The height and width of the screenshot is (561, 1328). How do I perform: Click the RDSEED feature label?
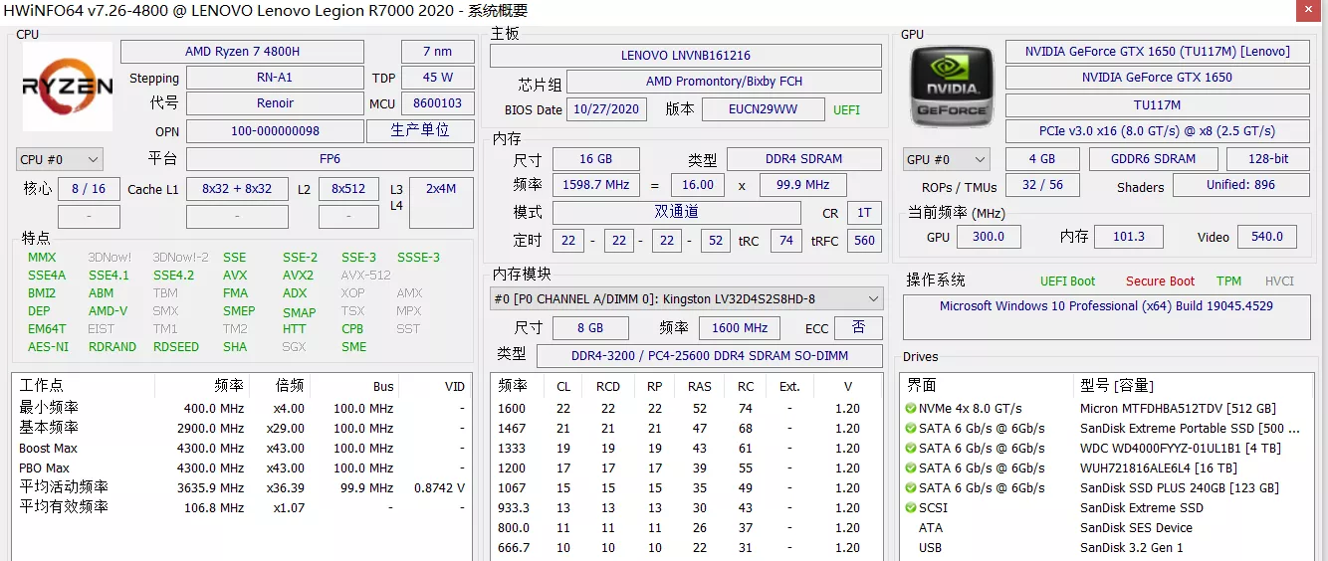(176, 347)
